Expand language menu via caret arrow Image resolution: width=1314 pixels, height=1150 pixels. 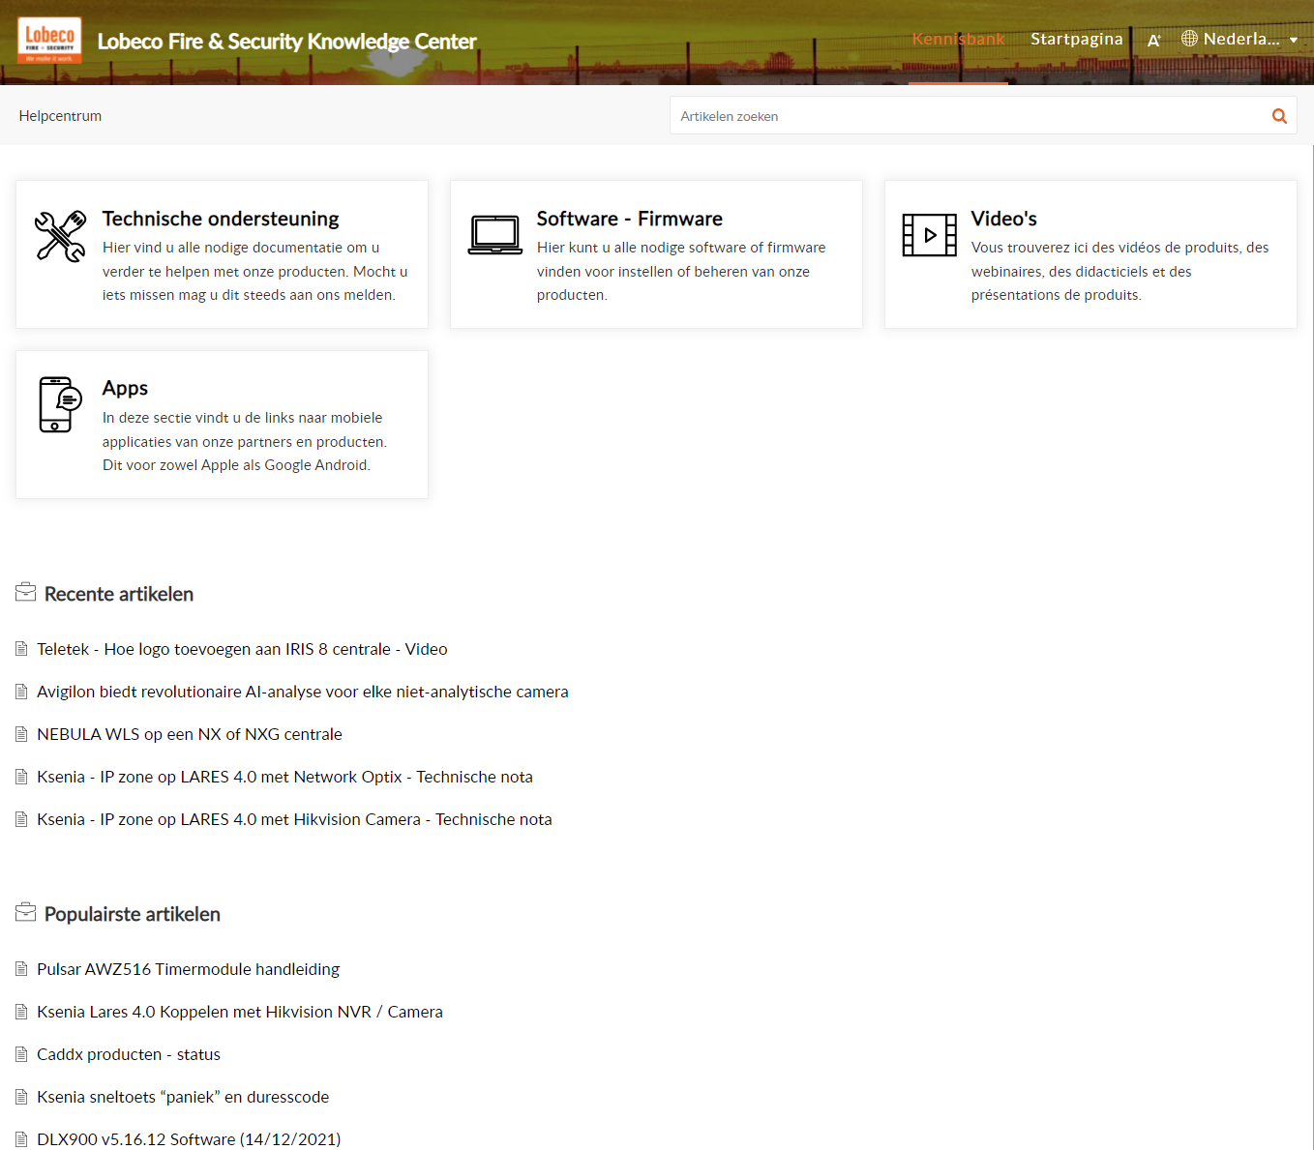[1294, 41]
